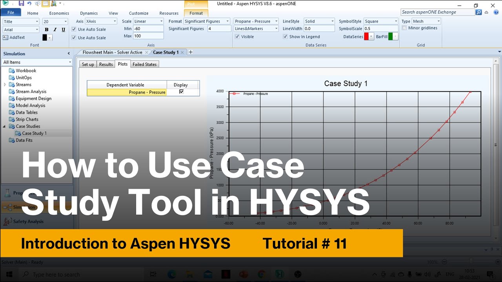This screenshot has height=282, width=502.
Task: Click the aspenONE Exchange search magnifier
Action: coord(478,12)
